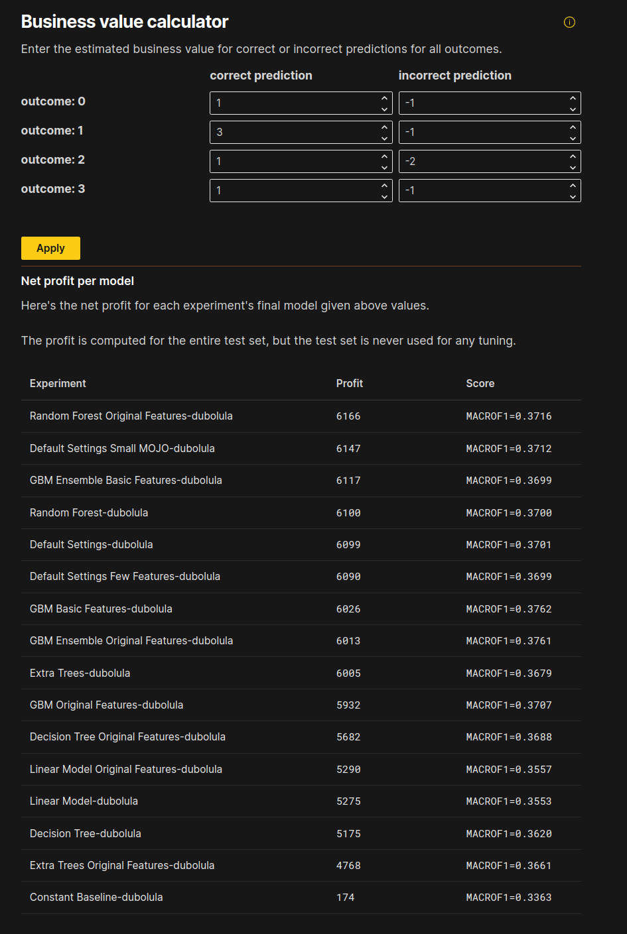Image resolution: width=627 pixels, height=934 pixels.
Task: Decrement the incorrect prediction value for outcome 0
Action: coord(573,107)
